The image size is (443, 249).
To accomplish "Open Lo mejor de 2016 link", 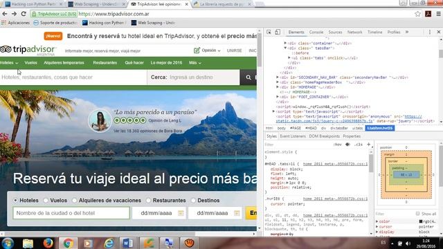I will 166,63.
